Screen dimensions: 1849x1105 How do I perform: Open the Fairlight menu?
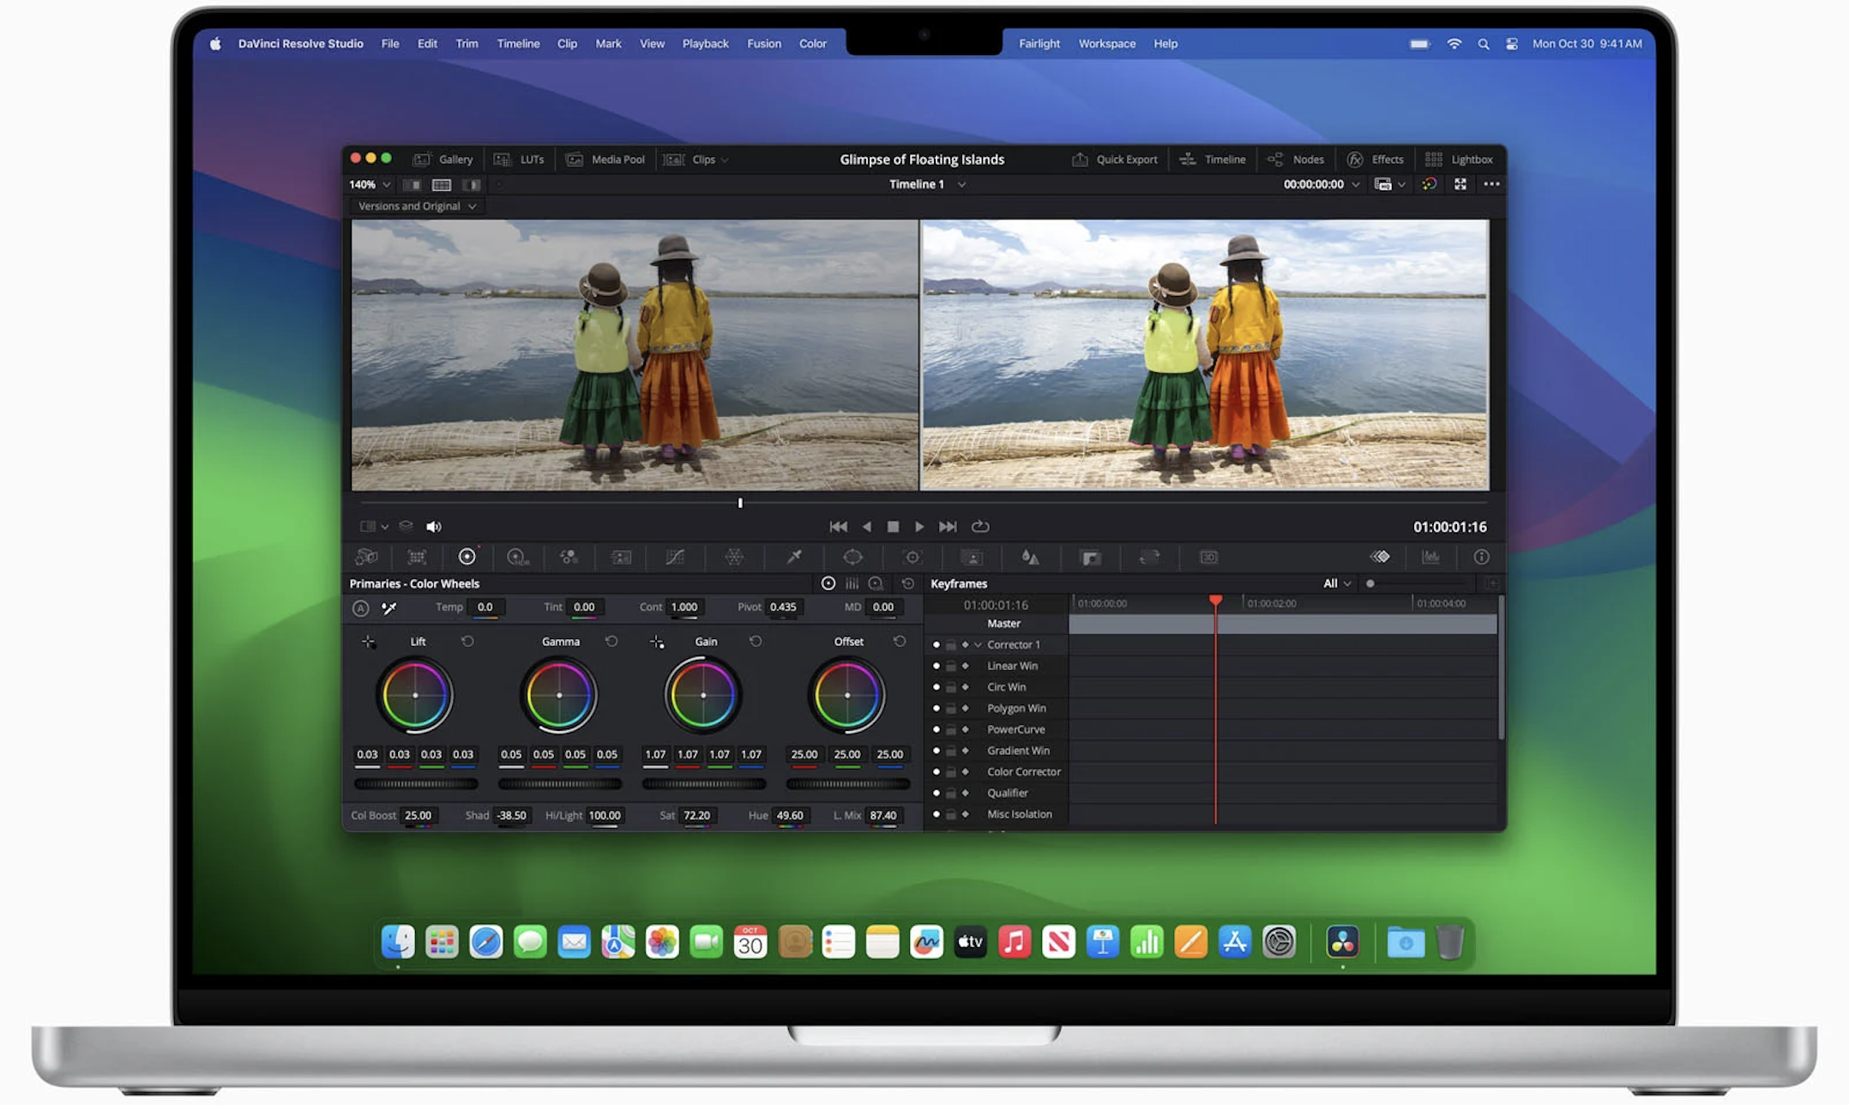[1039, 44]
